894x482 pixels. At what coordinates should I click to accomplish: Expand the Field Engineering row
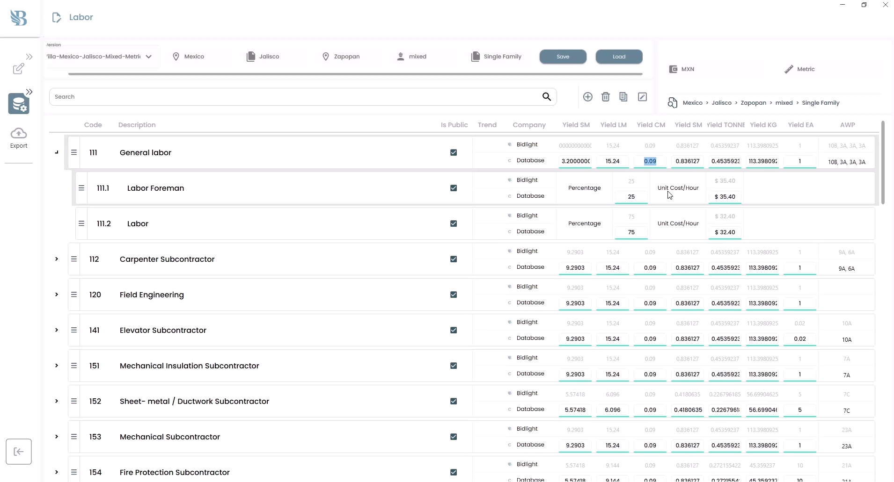click(x=57, y=295)
